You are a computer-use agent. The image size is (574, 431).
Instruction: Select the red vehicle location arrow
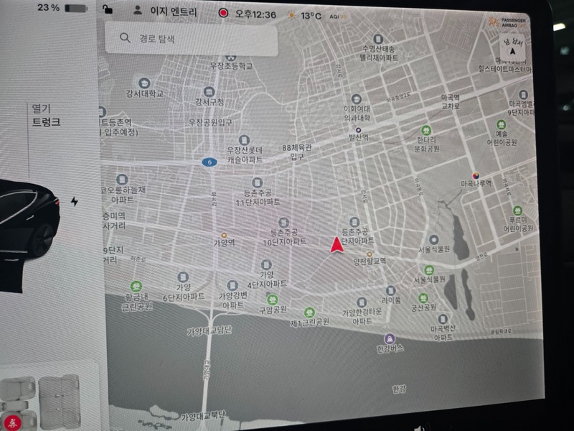[x=336, y=245]
